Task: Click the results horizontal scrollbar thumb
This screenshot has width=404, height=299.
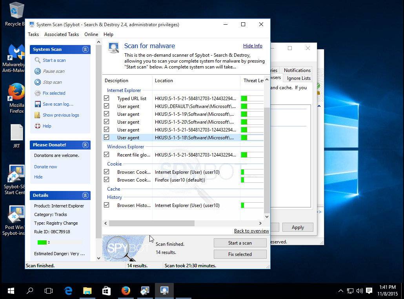Action: coord(151,223)
